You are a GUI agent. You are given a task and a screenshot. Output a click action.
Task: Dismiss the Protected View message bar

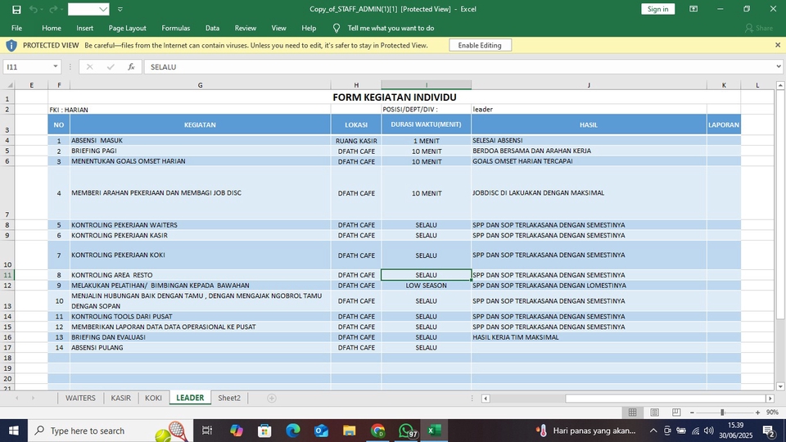click(778, 45)
